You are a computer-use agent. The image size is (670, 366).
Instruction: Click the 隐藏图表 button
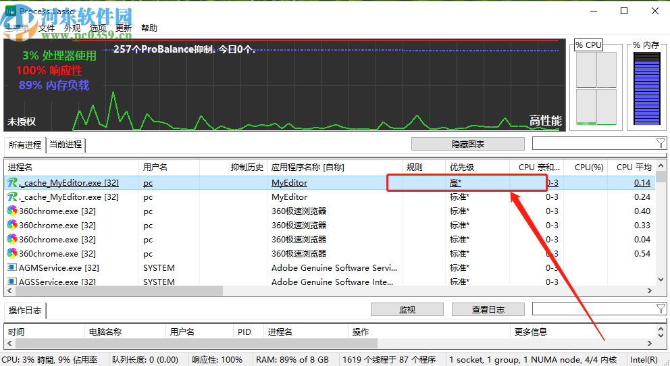point(468,144)
